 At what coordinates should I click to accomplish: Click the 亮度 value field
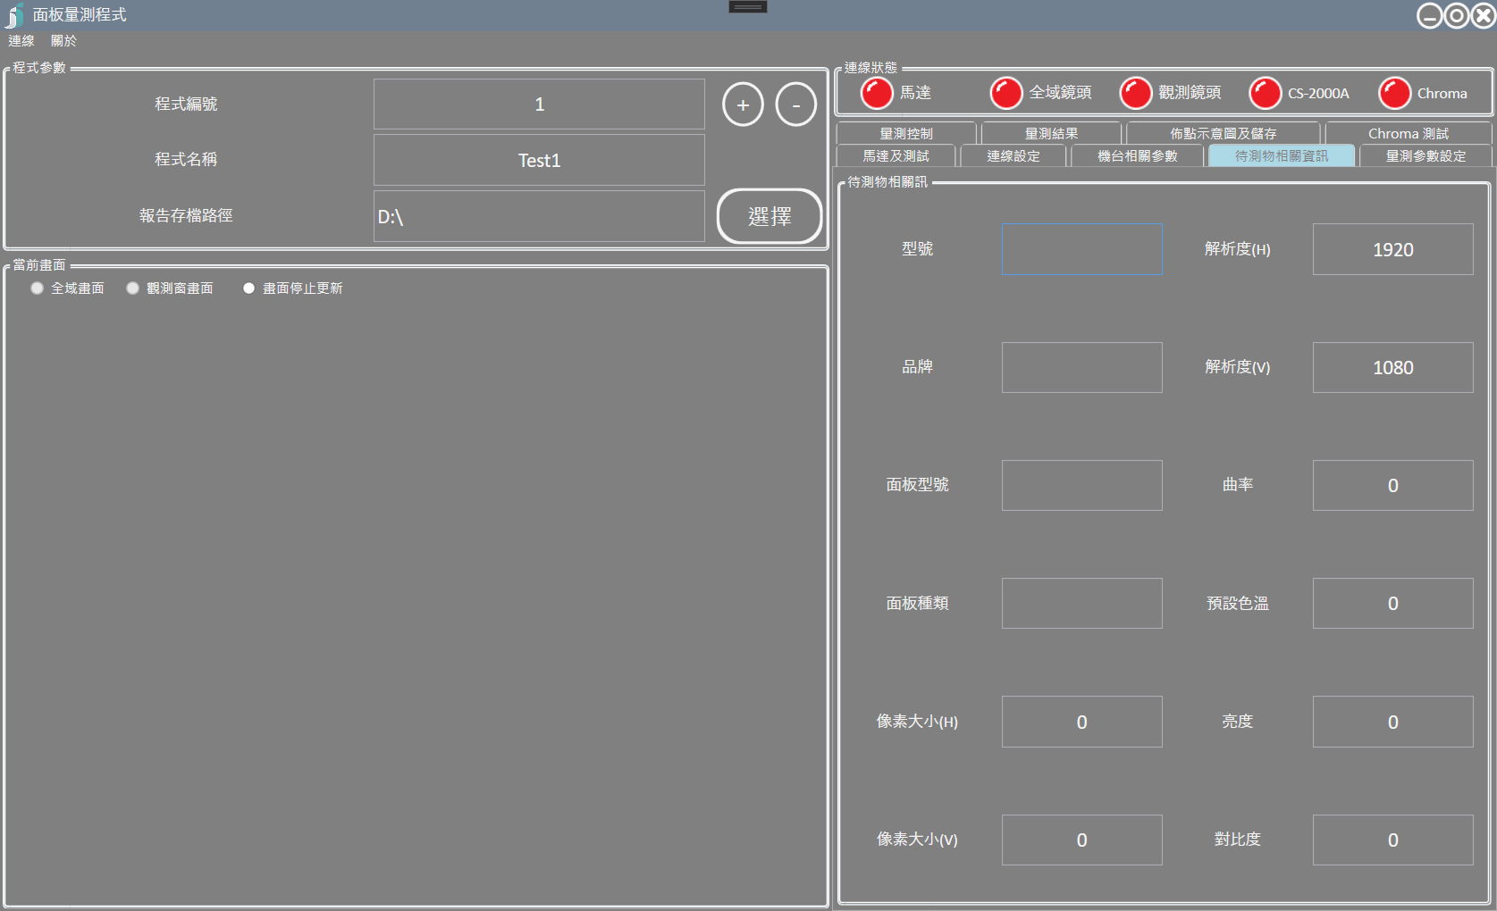pos(1392,722)
